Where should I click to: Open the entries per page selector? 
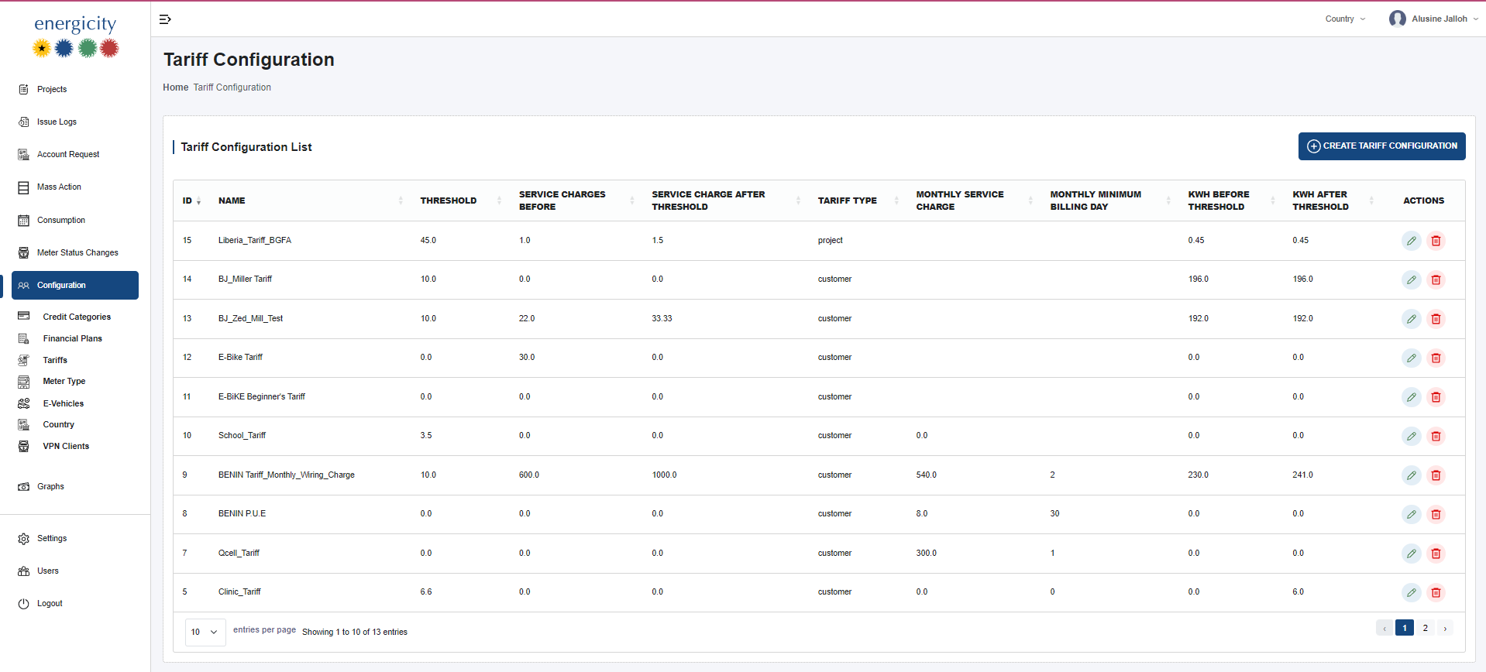pos(205,632)
